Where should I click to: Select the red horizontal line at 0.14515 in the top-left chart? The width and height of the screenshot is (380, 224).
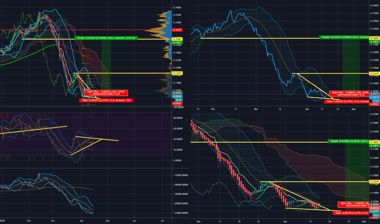[86, 30]
